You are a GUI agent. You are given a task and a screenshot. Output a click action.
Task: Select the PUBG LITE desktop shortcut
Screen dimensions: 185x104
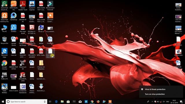click(5, 76)
